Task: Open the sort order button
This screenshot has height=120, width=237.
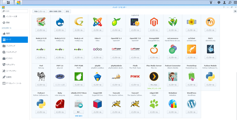Action: (x=235, y=11)
